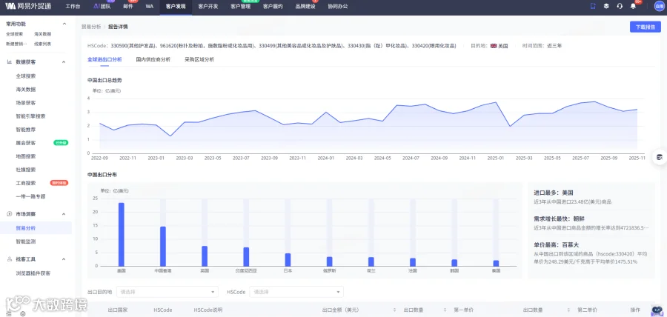Image resolution: width=667 pixels, height=317 pixels.
Task: Open the robot assistant icon at bottom right
Action: point(657,311)
